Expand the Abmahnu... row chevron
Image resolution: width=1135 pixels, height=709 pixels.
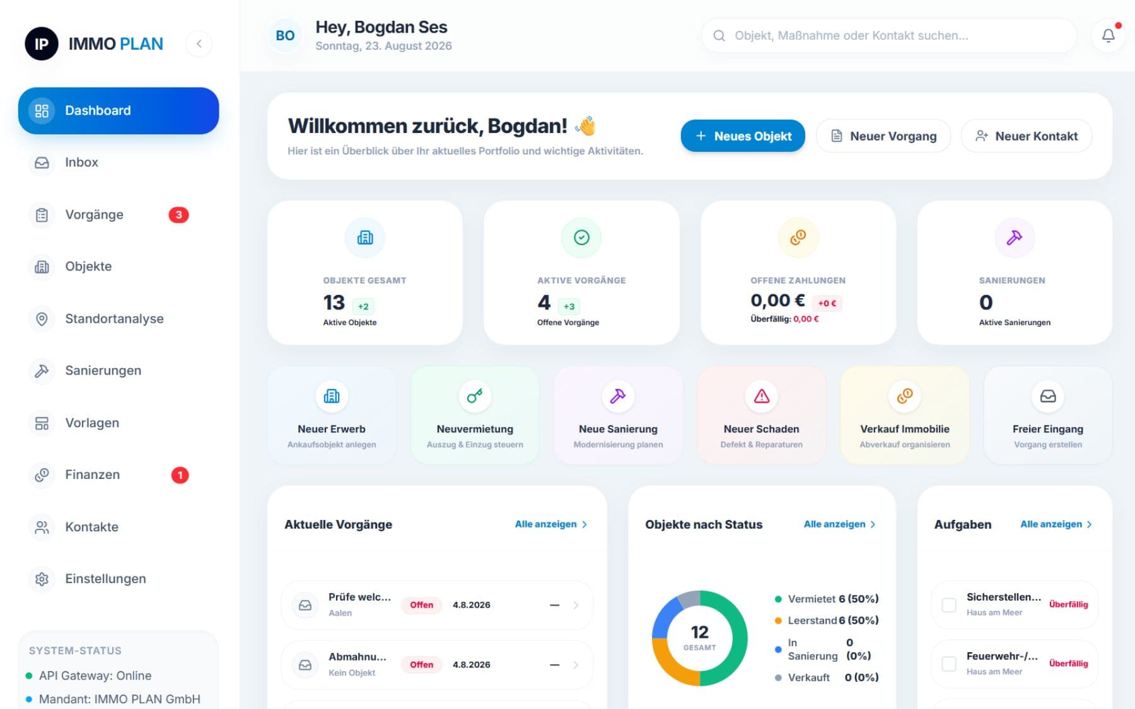pos(576,665)
